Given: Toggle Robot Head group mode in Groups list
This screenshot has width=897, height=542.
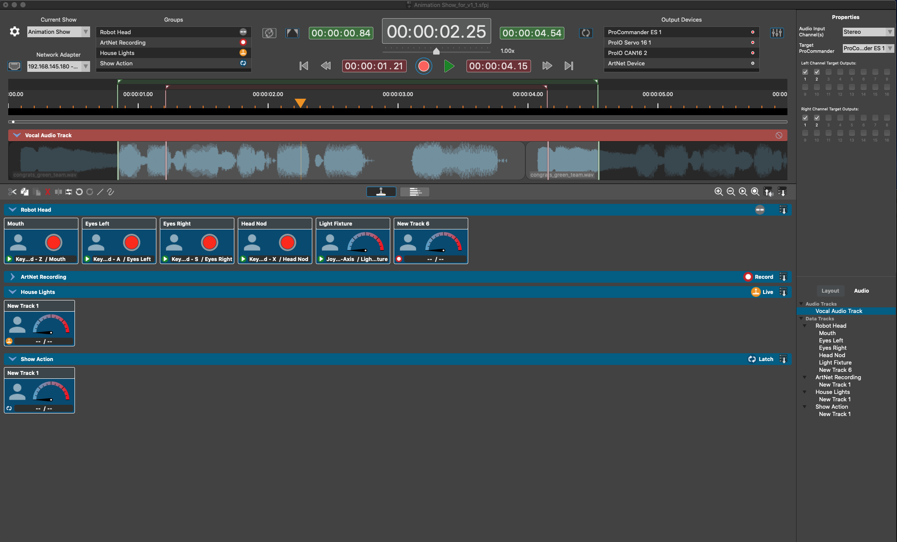Looking at the screenshot, I should (243, 32).
